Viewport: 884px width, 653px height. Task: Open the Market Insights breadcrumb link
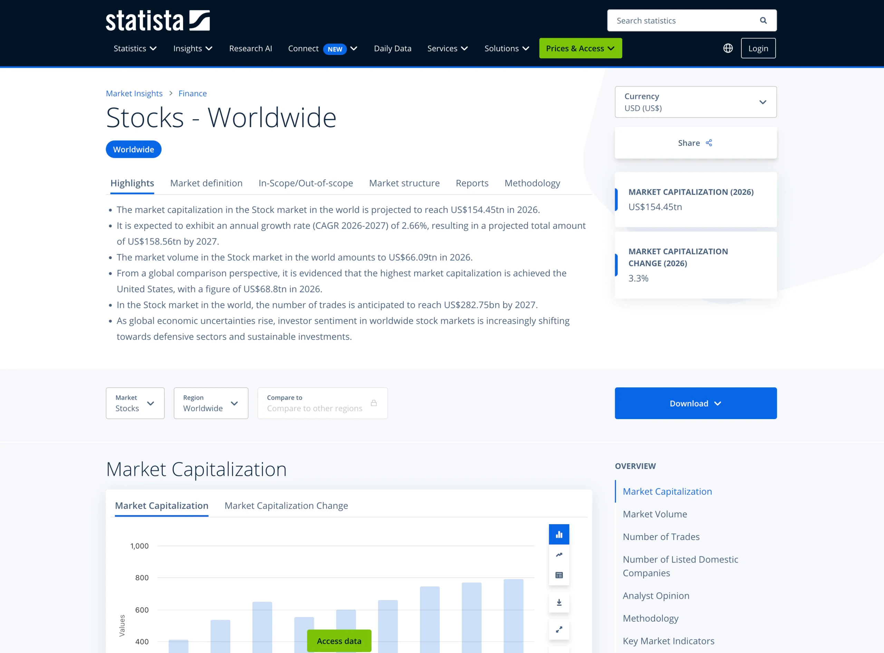134,93
